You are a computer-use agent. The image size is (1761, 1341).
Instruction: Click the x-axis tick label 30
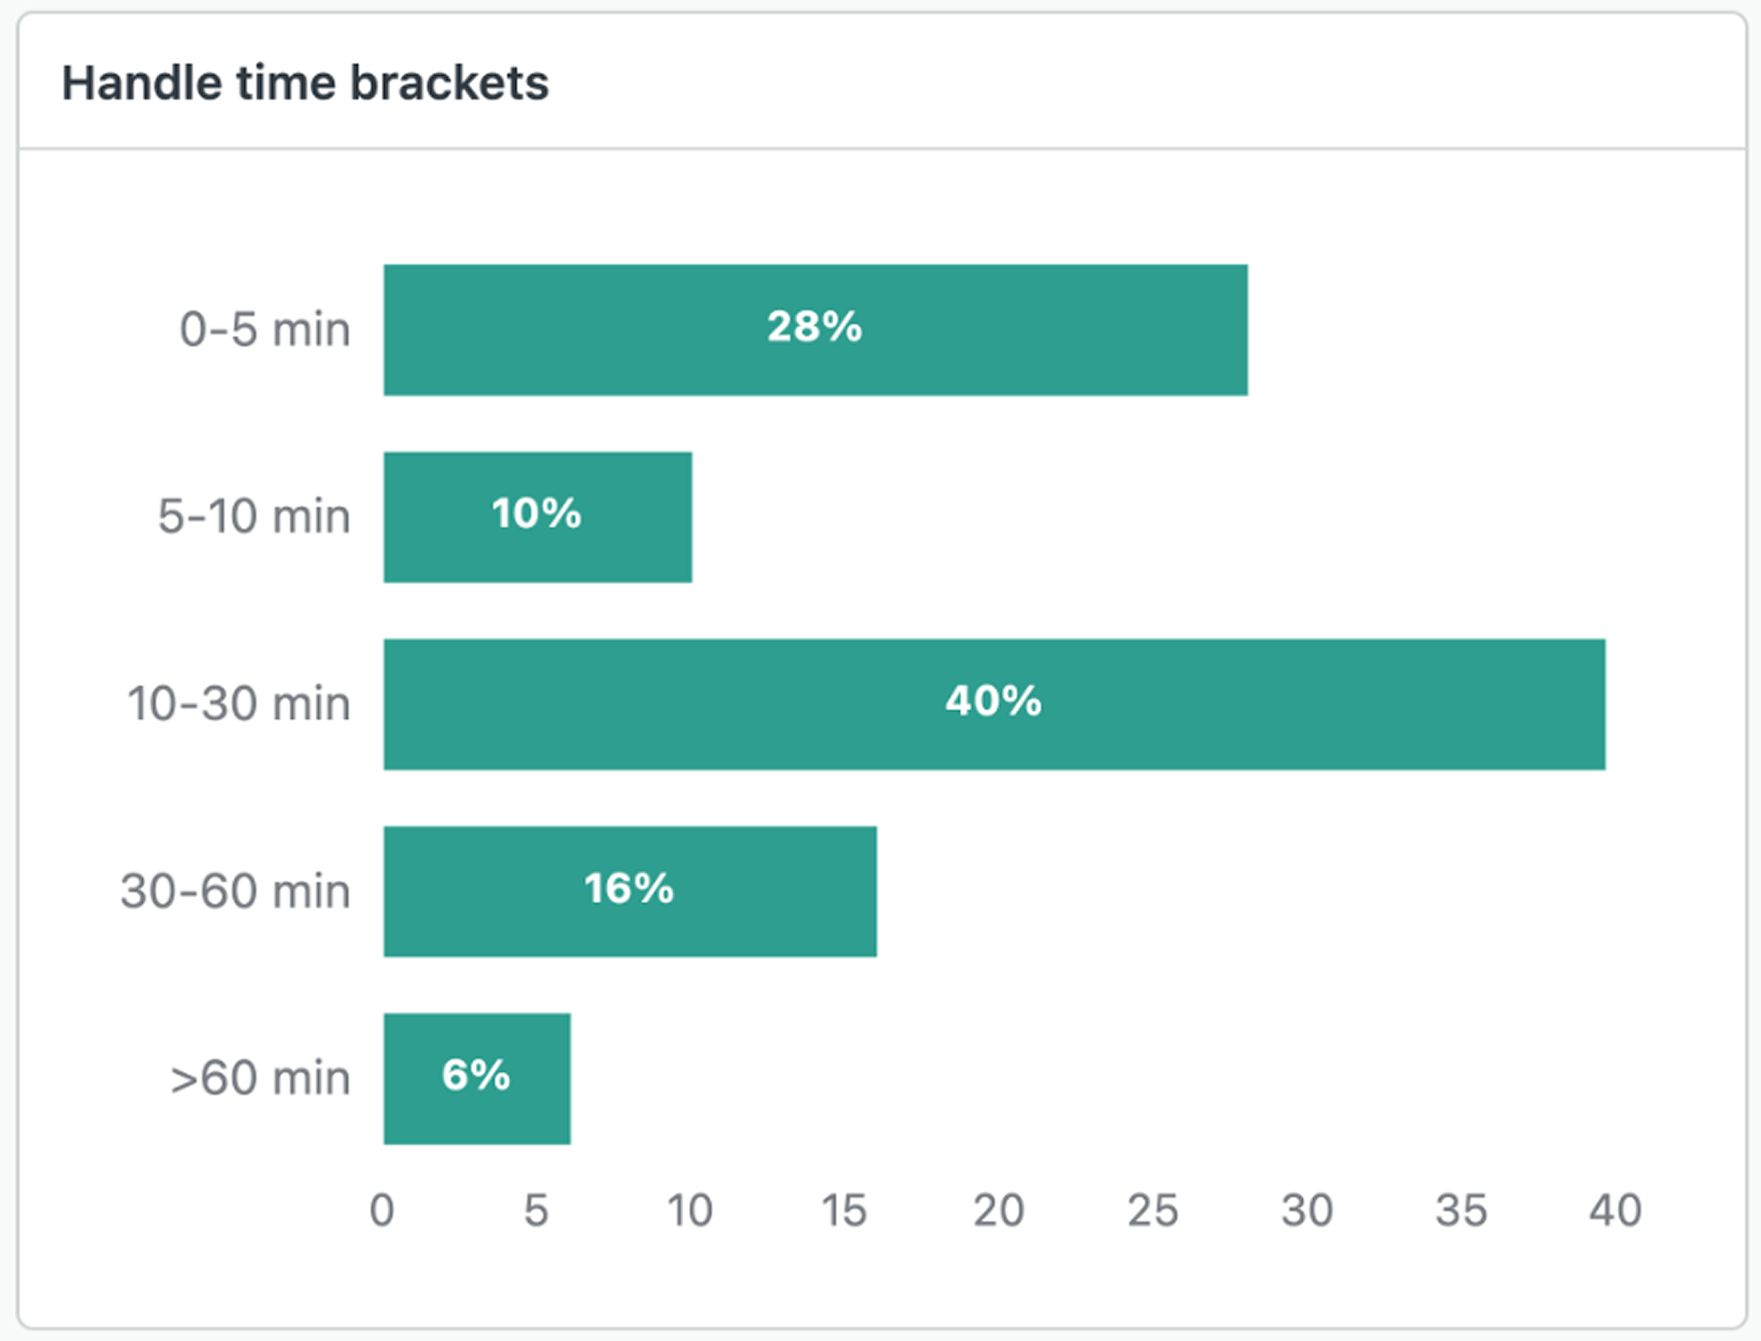coord(1307,1210)
